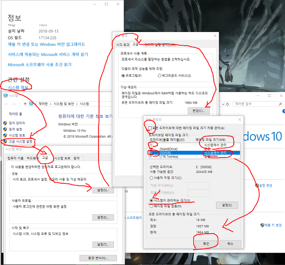Expand chevron after 시스템 및 보안 in breadcrumb
The image size is (285, 265).
point(77,104)
